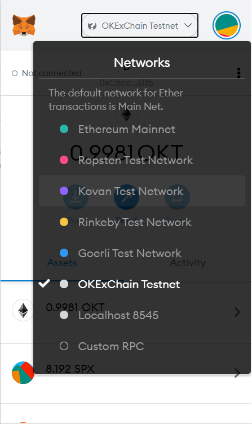
Task: Click the Networks panel heading
Action: pos(142,63)
